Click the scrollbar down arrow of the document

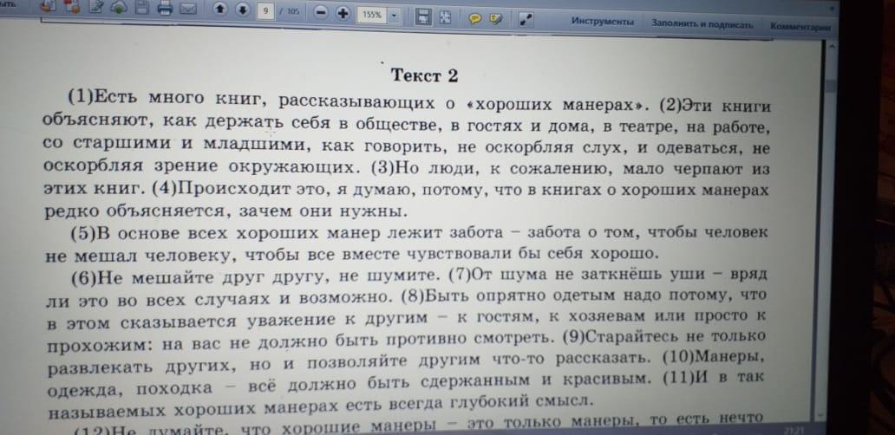(x=820, y=415)
